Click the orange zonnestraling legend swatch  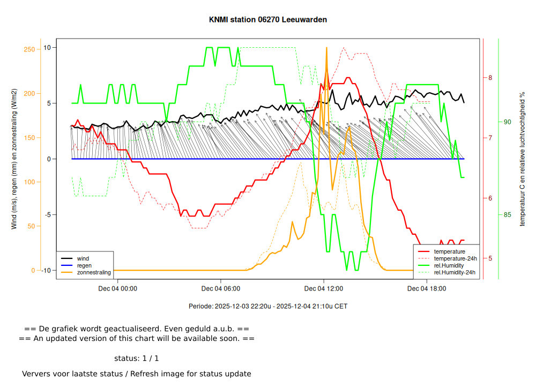point(66,272)
